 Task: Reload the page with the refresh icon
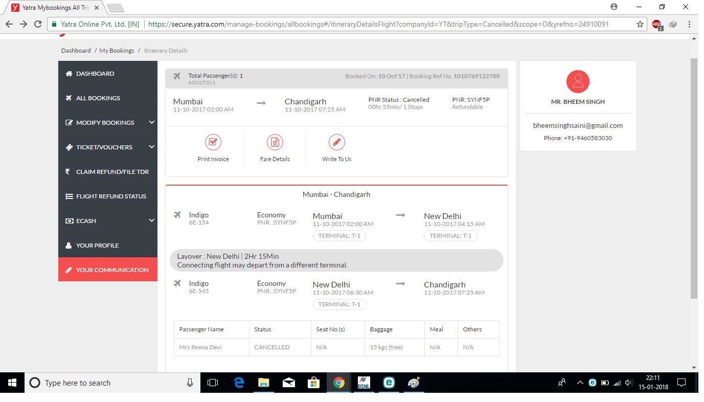38,24
